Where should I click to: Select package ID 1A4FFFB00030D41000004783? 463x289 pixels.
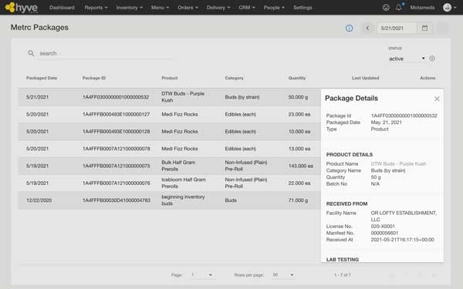point(117,200)
